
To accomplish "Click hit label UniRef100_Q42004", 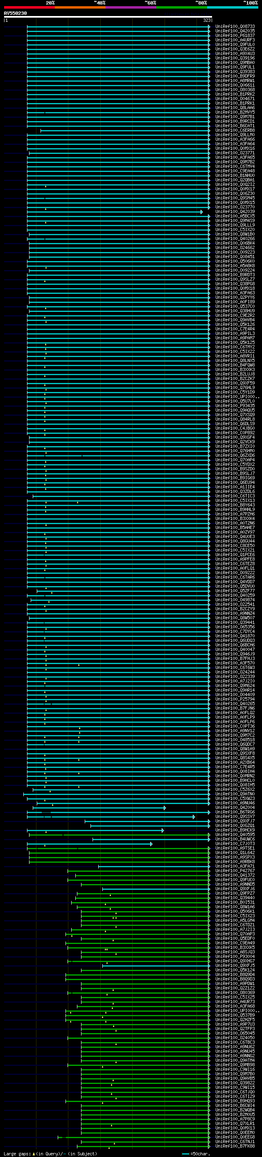I will pyautogui.click(x=235, y=808).
